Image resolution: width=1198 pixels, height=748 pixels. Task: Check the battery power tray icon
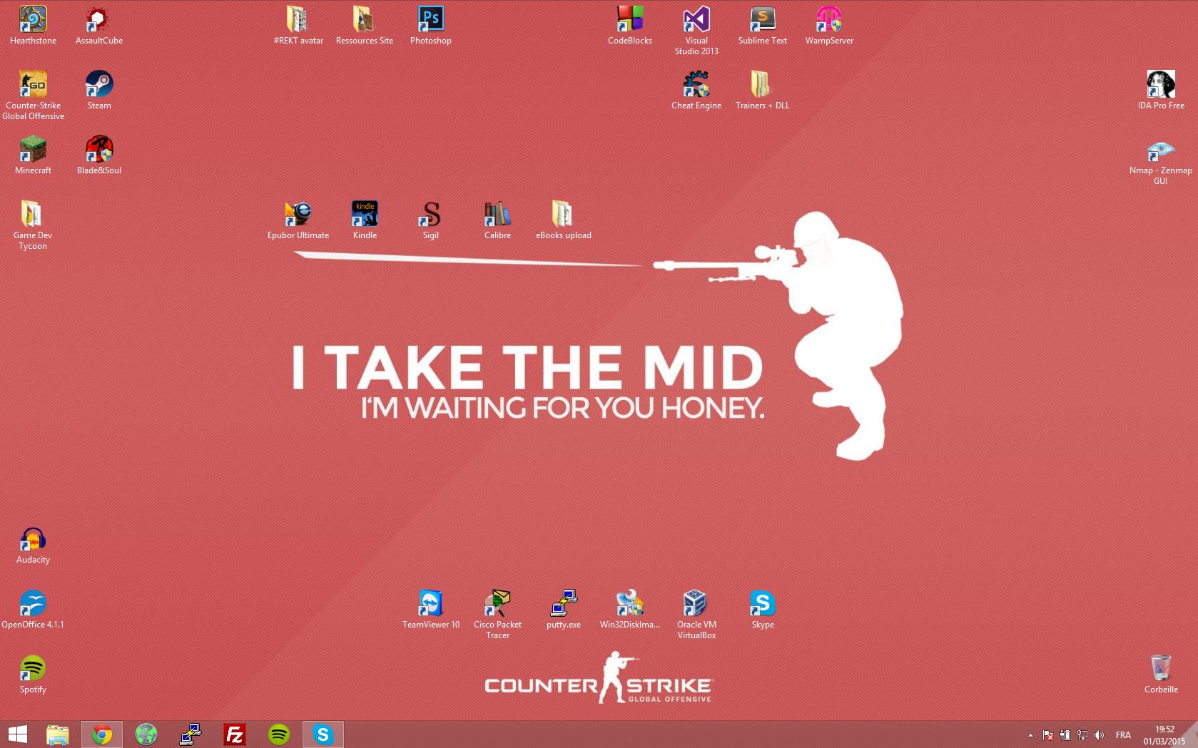pos(1065,735)
